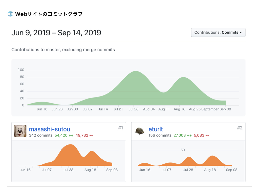Click the 5,083 -- deletions count

[201, 135]
